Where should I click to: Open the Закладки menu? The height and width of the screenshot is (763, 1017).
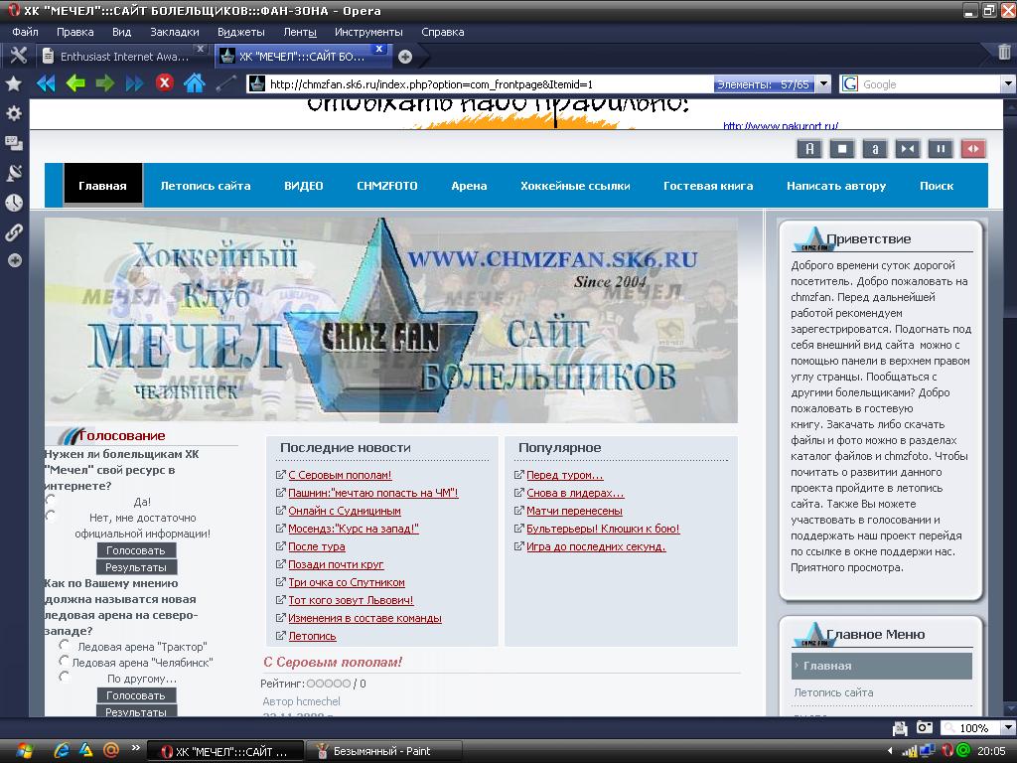175,32
